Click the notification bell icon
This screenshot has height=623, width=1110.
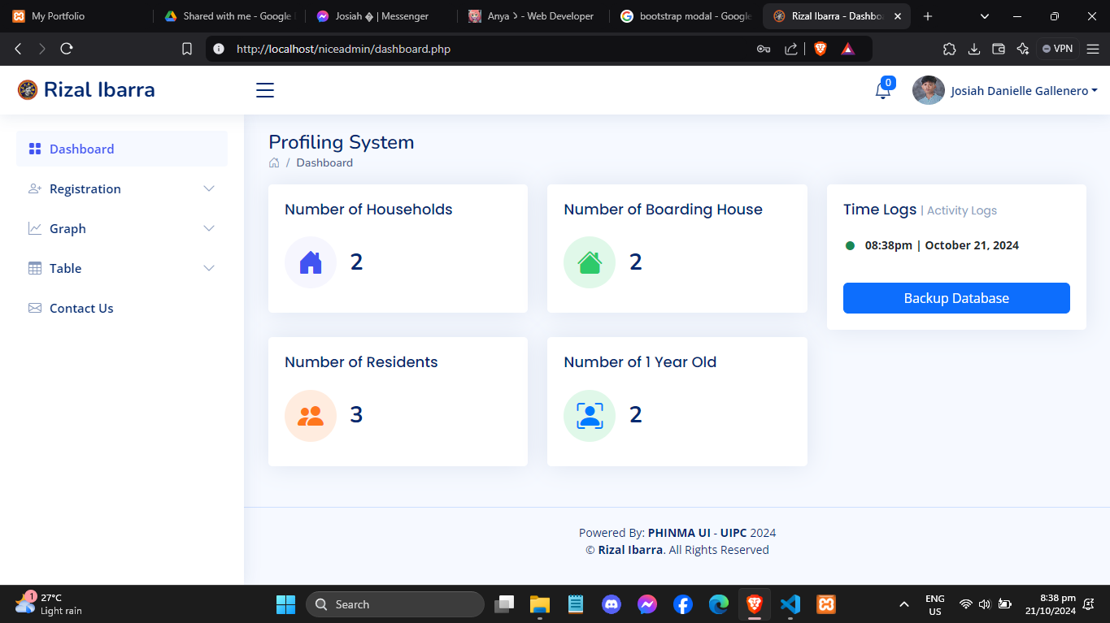coord(882,91)
